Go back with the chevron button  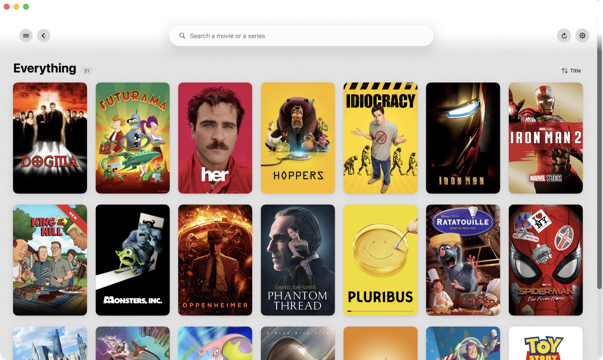[x=43, y=36]
